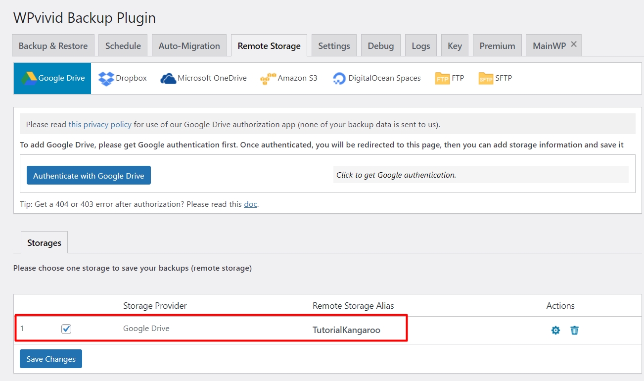Close the MainWP tab with X
Screen dimensions: 644x381
tap(574, 44)
